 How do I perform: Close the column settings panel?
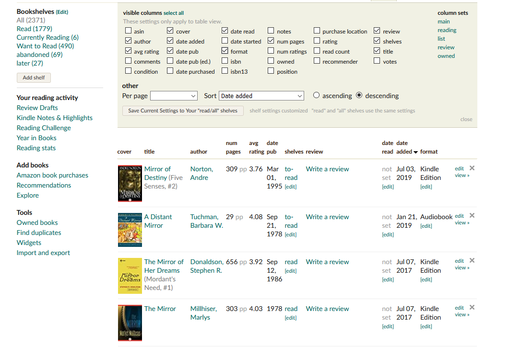pos(466,120)
